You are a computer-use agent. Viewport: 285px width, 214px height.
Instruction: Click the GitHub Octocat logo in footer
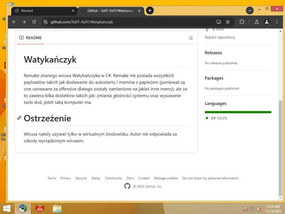(x=127, y=186)
